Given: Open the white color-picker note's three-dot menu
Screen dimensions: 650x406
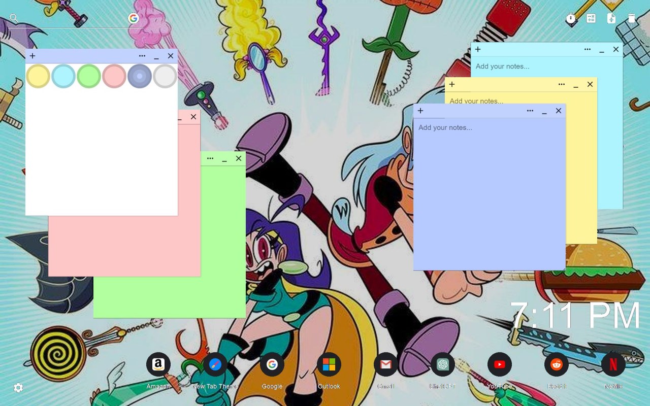Looking at the screenshot, I should pos(142,56).
